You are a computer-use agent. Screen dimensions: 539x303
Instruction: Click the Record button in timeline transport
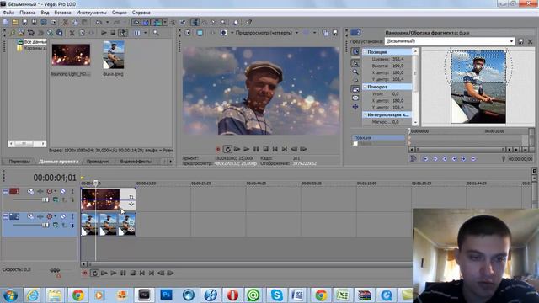(x=85, y=273)
